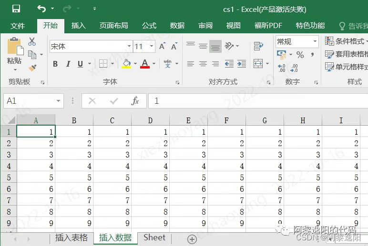Viewport: 368px width, 246px height.
Task: Undo the last action
Action: [x=41, y=9]
